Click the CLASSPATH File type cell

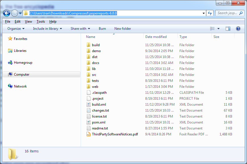[x=192, y=93]
